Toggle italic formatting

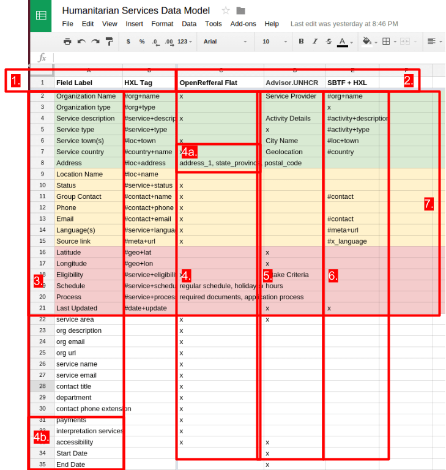coord(314,42)
